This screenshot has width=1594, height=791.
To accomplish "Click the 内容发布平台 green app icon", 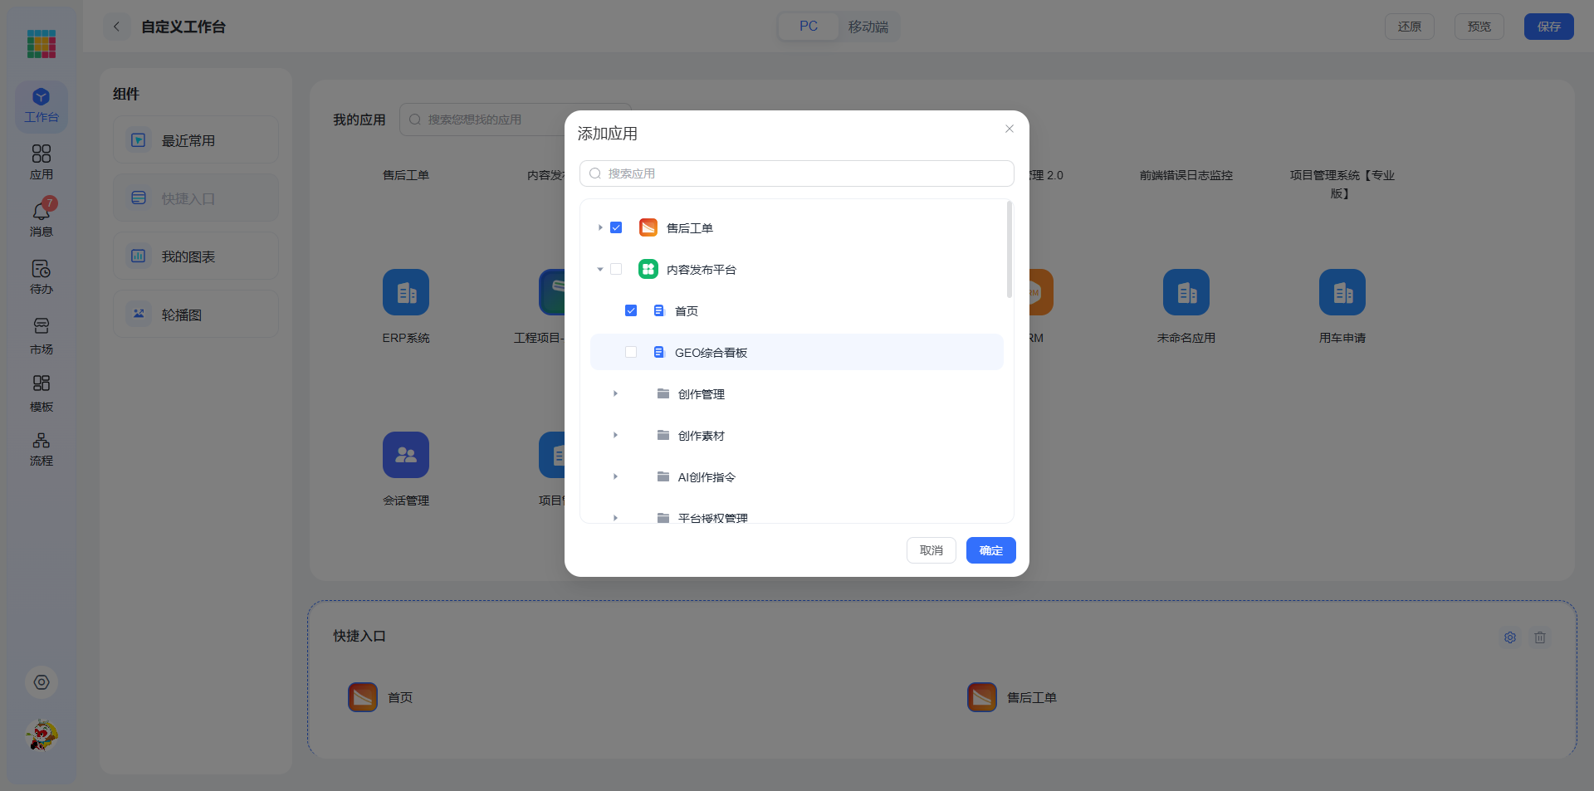I will coord(648,269).
